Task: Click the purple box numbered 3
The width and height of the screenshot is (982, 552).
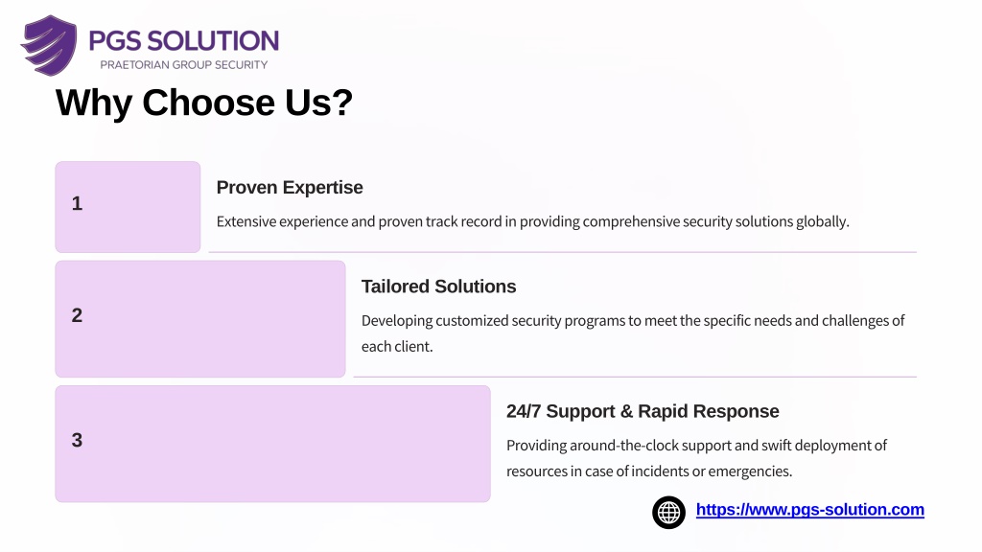Action: point(273,444)
